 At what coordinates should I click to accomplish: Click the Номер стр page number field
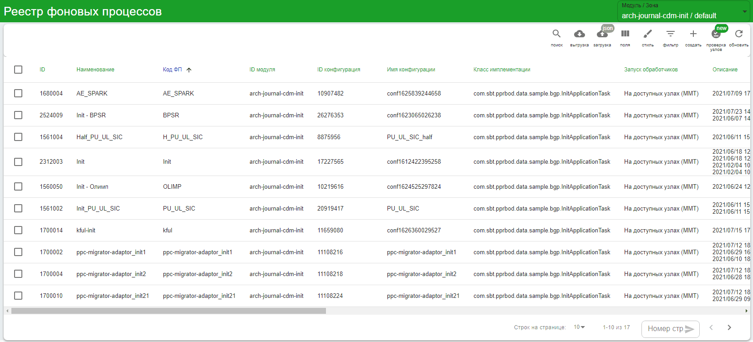click(x=665, y=329)
